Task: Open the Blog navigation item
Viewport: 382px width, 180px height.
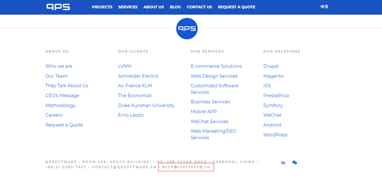Action: 175,7
